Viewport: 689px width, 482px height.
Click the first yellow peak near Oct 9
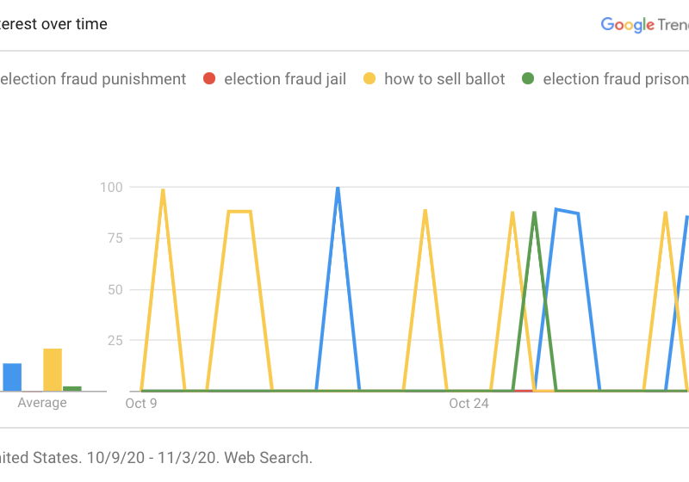click(163, 190)
